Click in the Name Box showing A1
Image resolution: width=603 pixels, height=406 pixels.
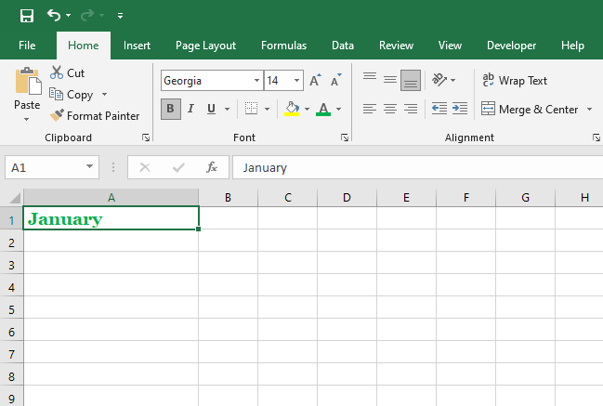tap(45, 167)
